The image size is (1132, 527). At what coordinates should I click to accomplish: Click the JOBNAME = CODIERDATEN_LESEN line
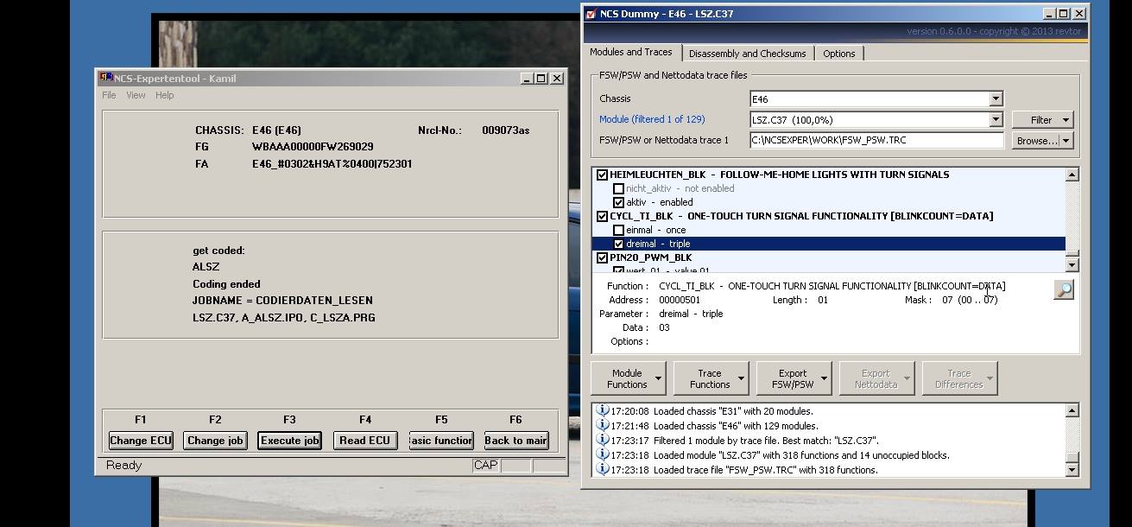(x=282, y=301)
